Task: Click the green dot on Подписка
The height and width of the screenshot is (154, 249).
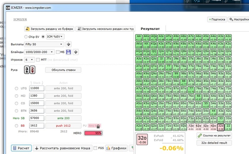Action: click(210, 20)
